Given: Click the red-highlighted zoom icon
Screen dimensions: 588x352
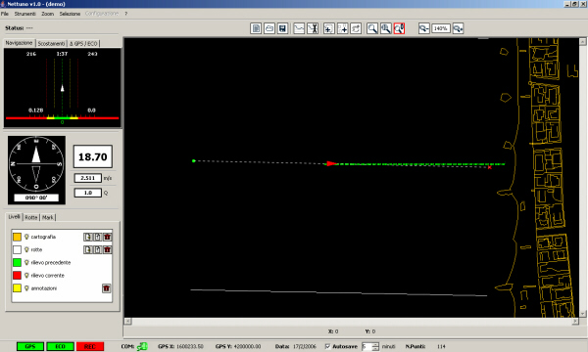Looking at the screenshot, I should tap(399, 28).
